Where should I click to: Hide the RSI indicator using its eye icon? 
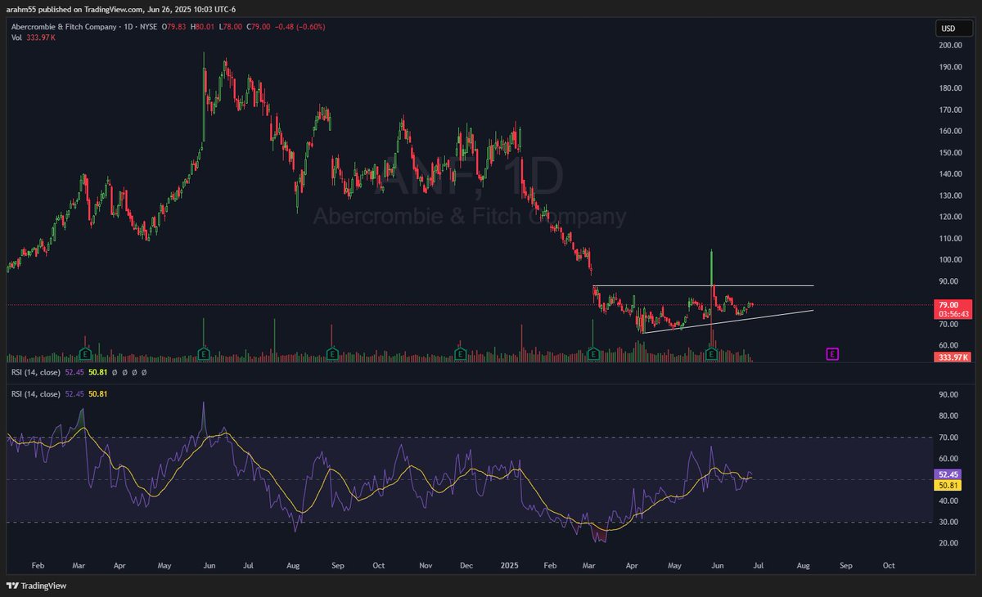[114, 373]
